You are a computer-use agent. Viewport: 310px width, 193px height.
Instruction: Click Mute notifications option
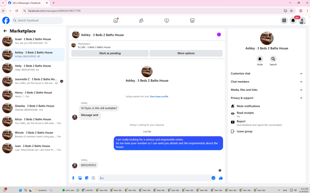[x=267, y=106]
